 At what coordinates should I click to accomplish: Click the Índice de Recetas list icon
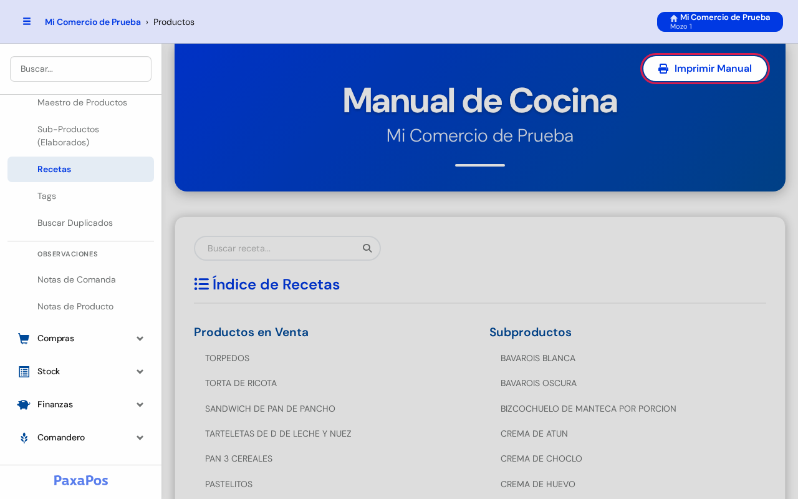point(201,284)
